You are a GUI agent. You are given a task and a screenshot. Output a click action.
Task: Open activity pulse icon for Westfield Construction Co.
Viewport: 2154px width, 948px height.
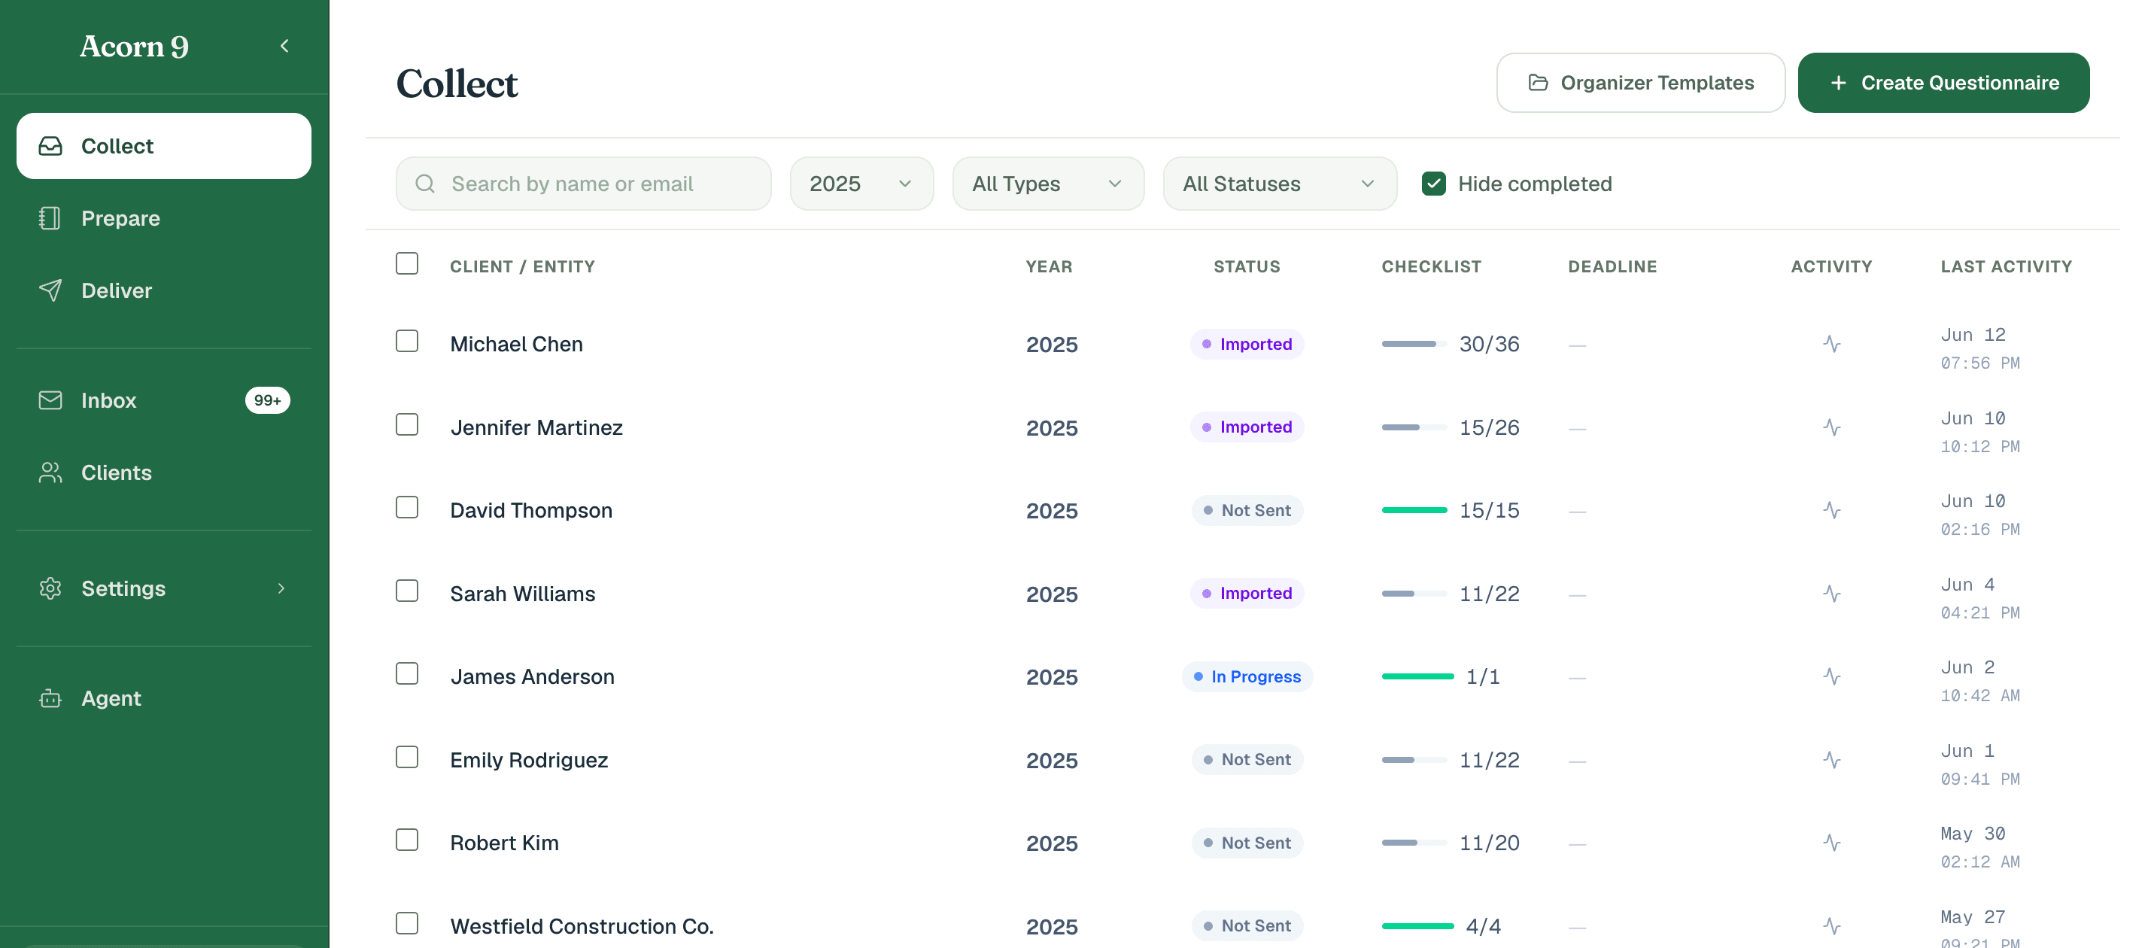[x=1831, y=926]
